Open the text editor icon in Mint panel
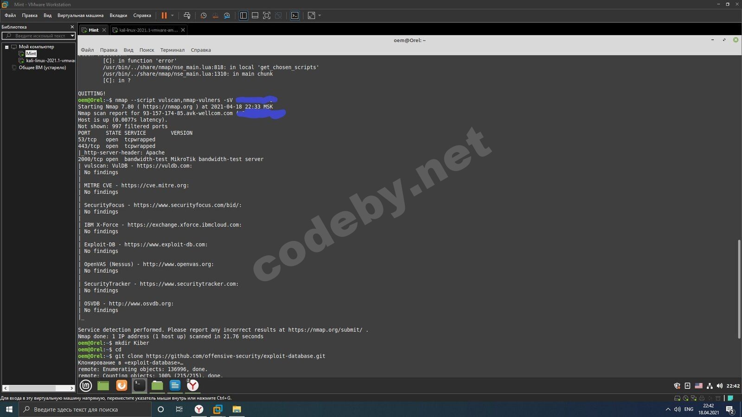Screen dimensions: 742x417 tap(175, 385)
